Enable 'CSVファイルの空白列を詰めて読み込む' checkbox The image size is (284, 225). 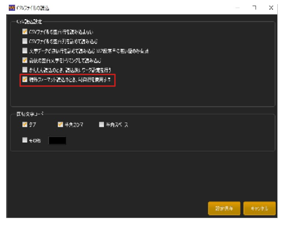click(25, 41)
